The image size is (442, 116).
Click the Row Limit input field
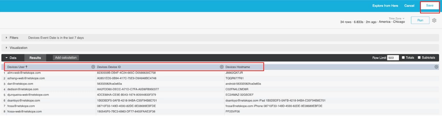pos(393,58)
